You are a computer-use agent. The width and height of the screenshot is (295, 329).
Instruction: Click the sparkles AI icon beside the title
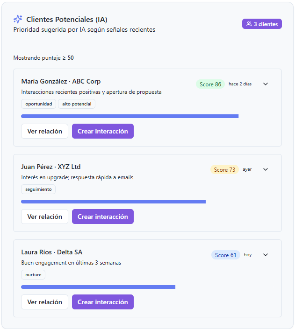(x=18, y=19)
